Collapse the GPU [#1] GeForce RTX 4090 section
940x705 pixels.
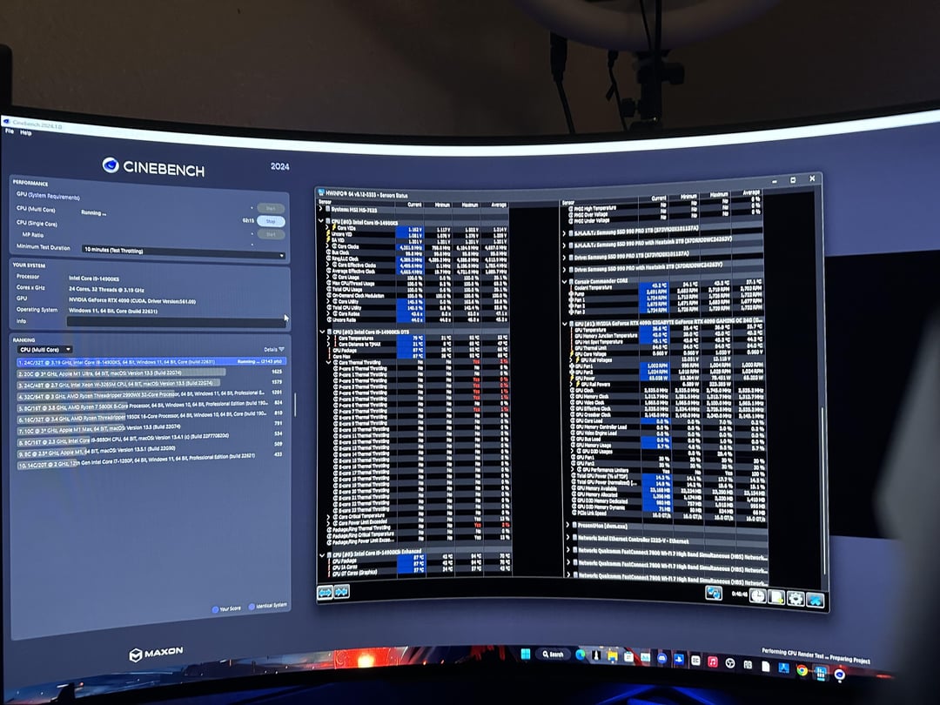564,324
